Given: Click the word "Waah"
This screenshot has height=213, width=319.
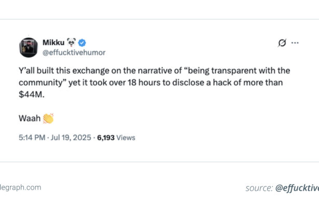Looking at the screenshot, I should [x=30, y=118].
